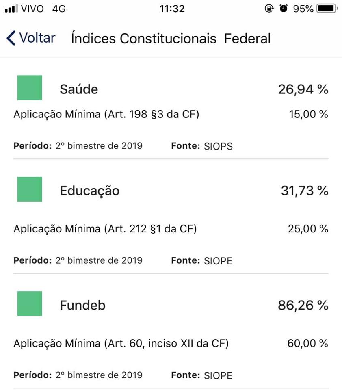
Task: Tap the cellular signal bars icon
Action: (x=11, y=9)
